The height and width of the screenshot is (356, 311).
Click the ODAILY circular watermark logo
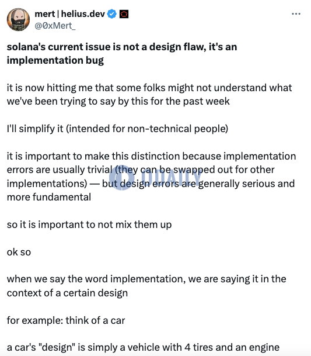[x=121, y=177]
